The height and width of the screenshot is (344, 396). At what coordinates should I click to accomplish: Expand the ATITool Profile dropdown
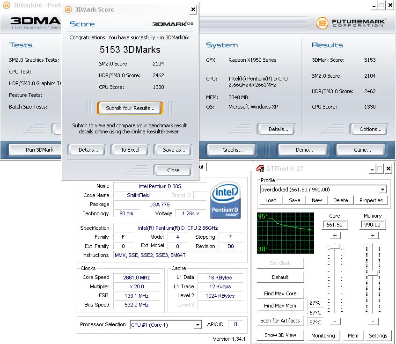[x=382, y=190]
